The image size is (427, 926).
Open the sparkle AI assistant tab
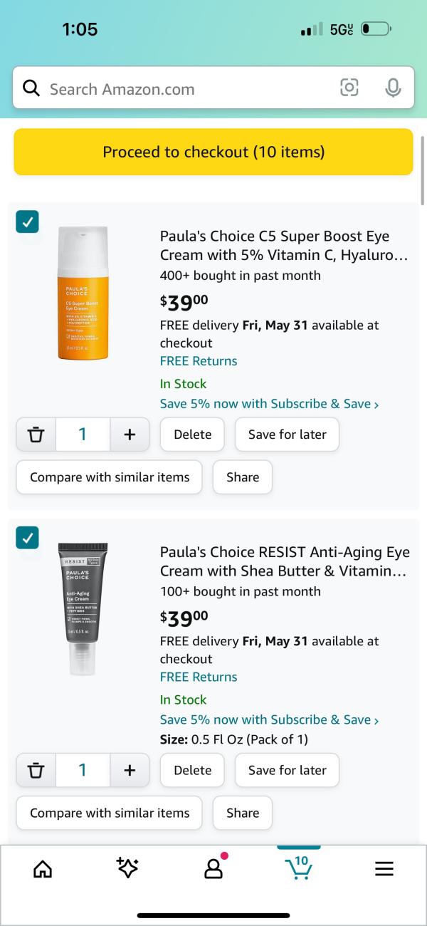pyautogui.click(x=127, y=868)
